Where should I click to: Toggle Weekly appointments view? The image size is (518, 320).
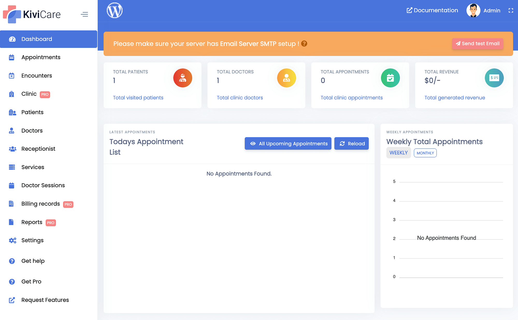[x=399, y=153]
